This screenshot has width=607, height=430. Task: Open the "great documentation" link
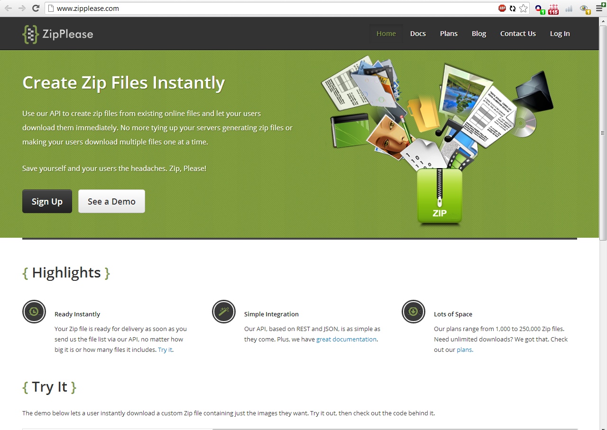pos(347,339)
